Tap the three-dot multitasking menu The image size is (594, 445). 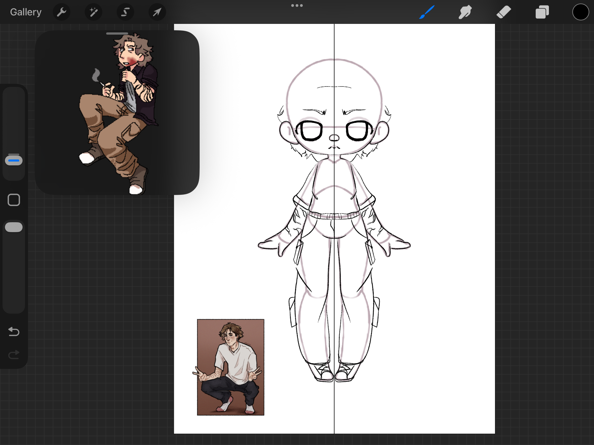point(297,5)
